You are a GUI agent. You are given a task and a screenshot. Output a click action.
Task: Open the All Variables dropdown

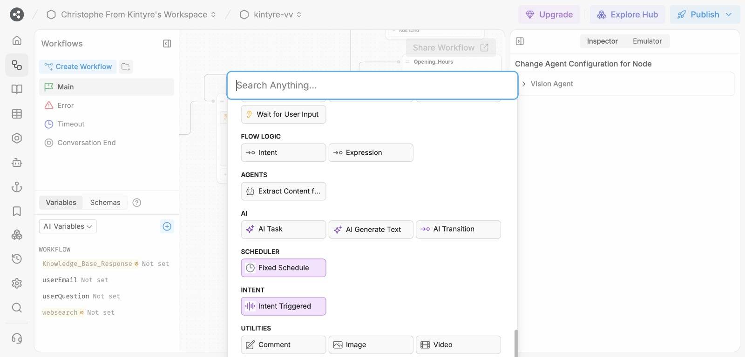(68, 226)
